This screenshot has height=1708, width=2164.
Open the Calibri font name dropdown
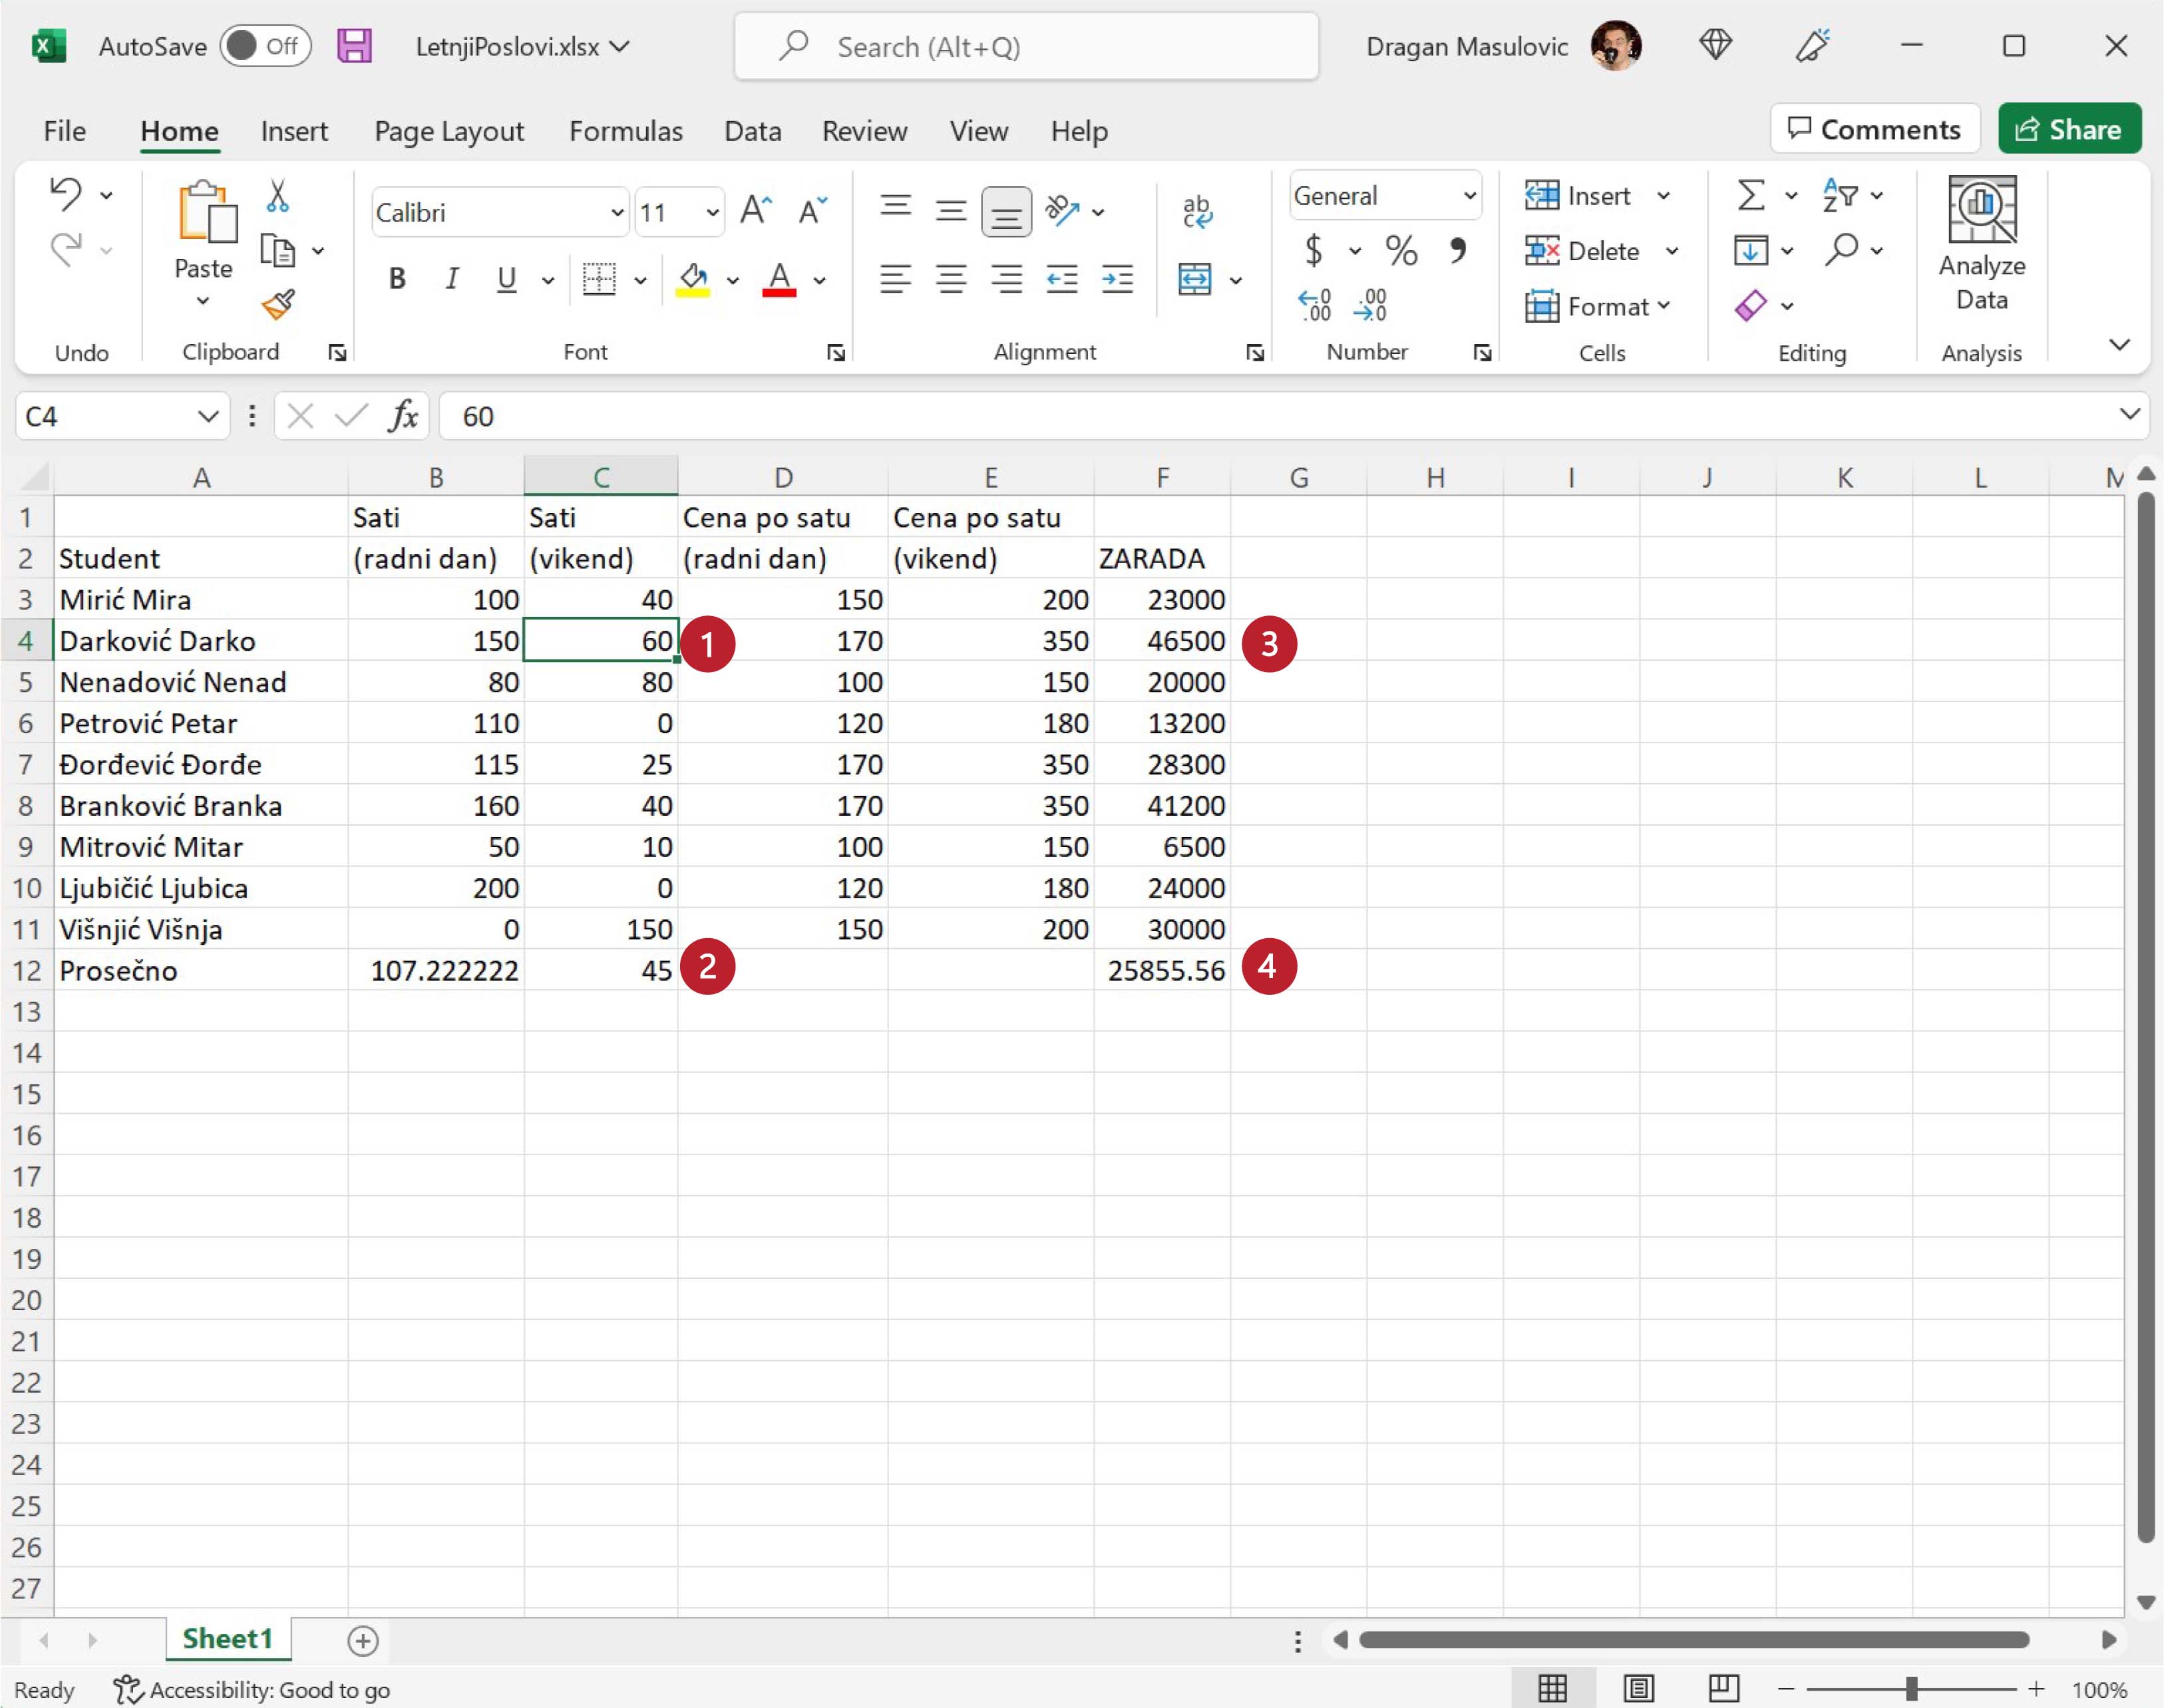[617, 213]
